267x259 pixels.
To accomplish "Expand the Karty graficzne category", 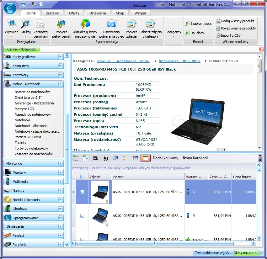I will point(60,57).
